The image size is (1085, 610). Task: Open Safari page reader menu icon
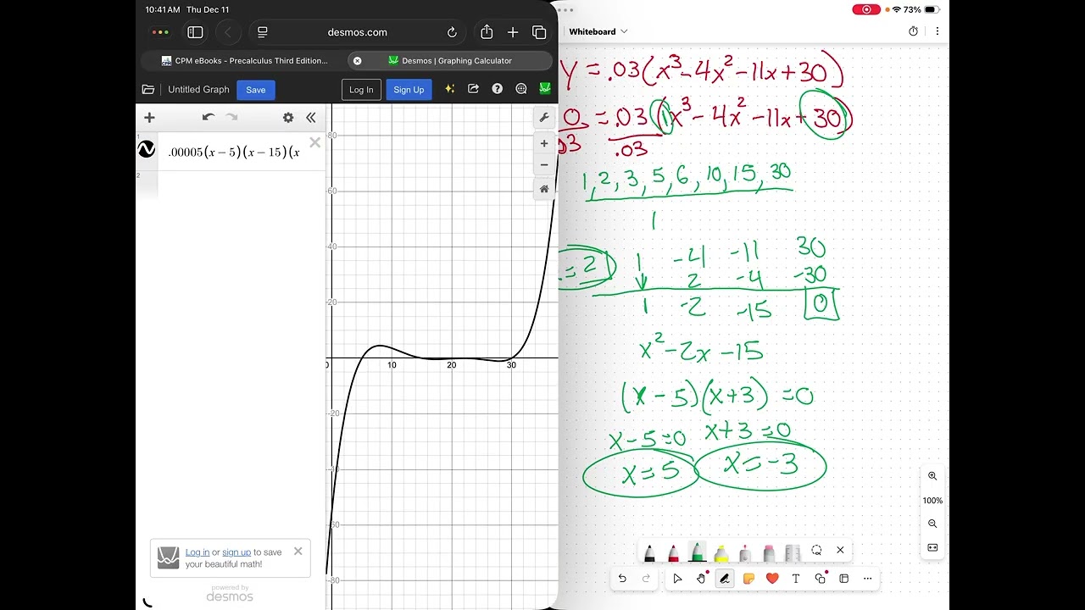(263, 32)
